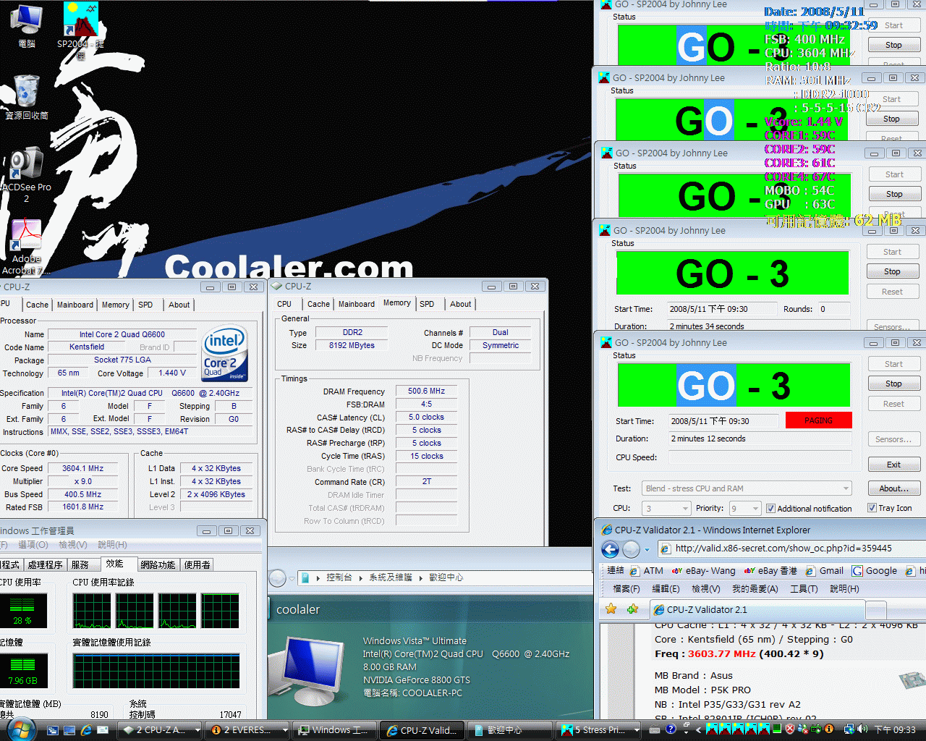Click the IE Back arrow button
This screenshot has height=741, width=926.
click(610, 549)
